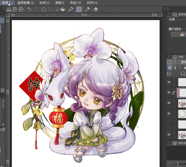Screen dimensions: 186x167
Task: Click the pen icon on the selected layer
Action: 174,93
